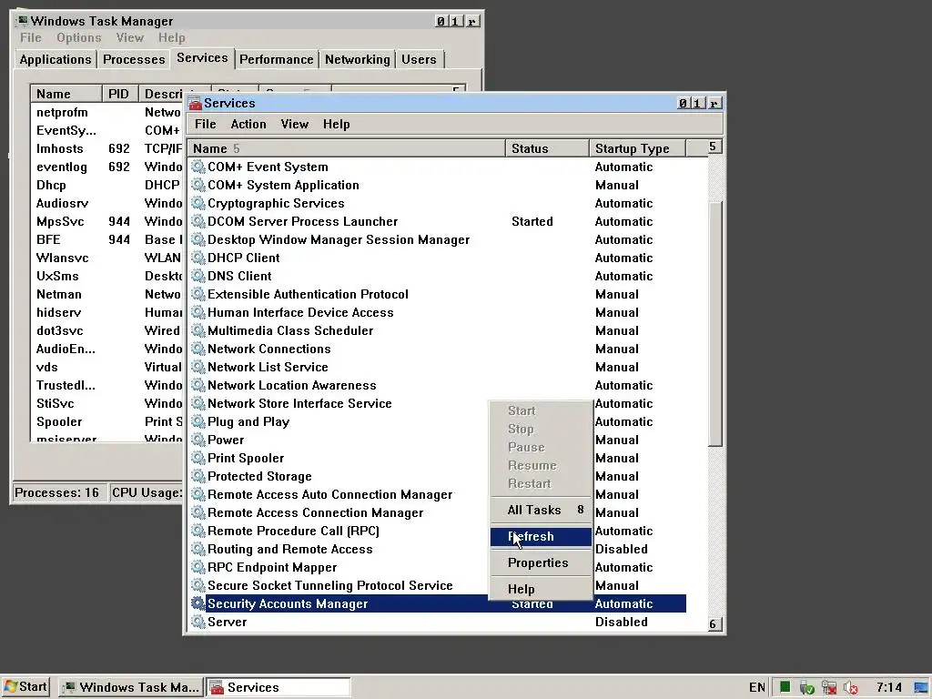Screen dimensions: 932x699
Task: Click the Windows Task Manager title bar icon
Action: point(23,21)
